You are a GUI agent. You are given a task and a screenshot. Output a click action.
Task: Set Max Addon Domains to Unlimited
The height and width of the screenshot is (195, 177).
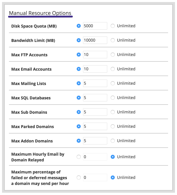point(113,141)
